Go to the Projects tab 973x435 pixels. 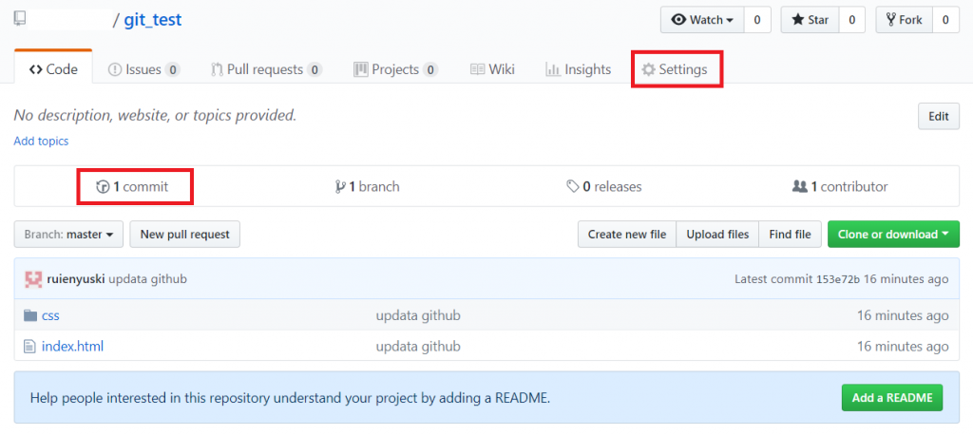396,69
